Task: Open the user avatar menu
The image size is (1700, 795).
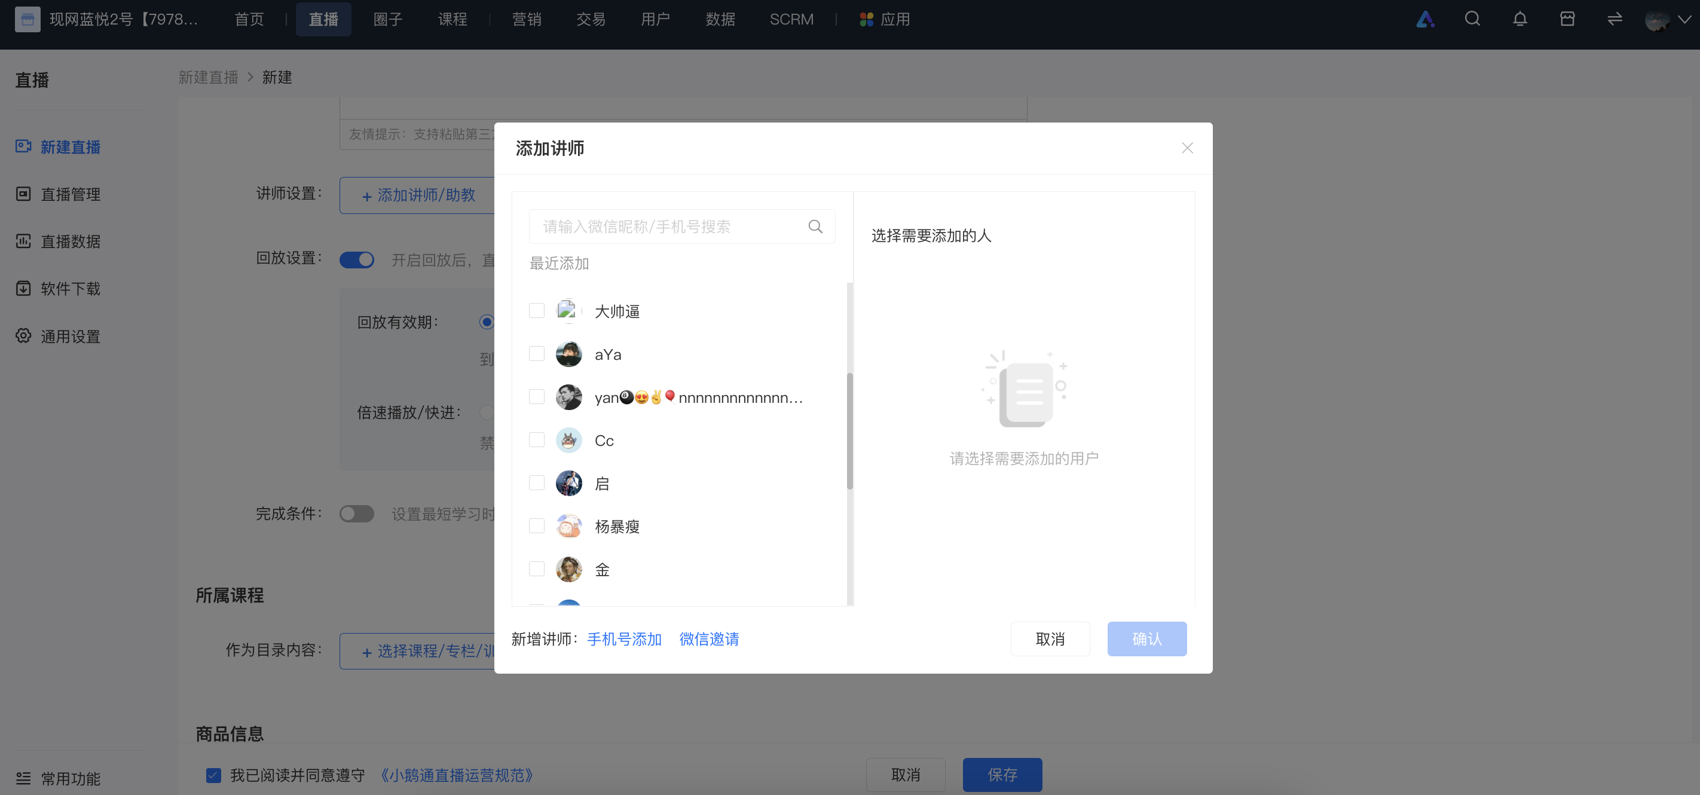Action: [1667, 20]
